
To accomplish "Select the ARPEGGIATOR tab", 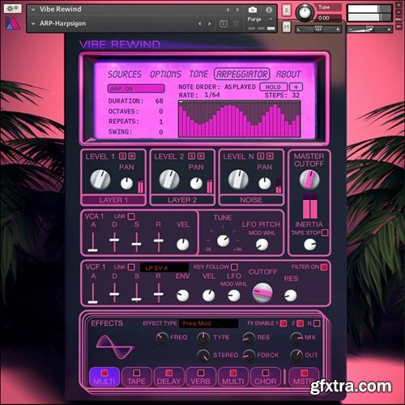I will 242,74.
